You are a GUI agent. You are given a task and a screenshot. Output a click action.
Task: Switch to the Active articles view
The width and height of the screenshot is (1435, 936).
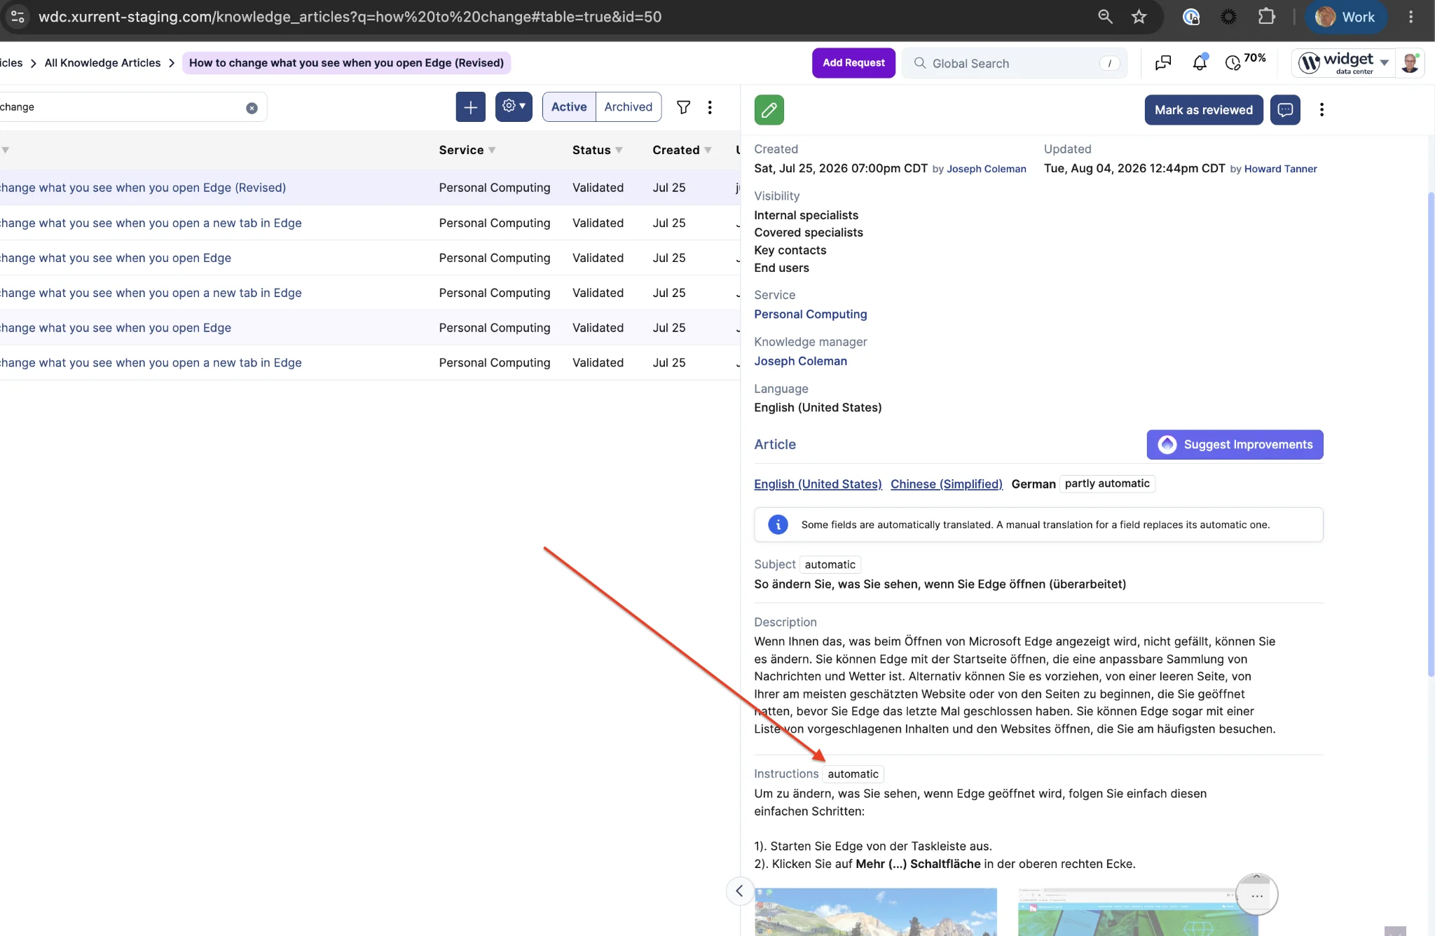click(x=569, y=107)
